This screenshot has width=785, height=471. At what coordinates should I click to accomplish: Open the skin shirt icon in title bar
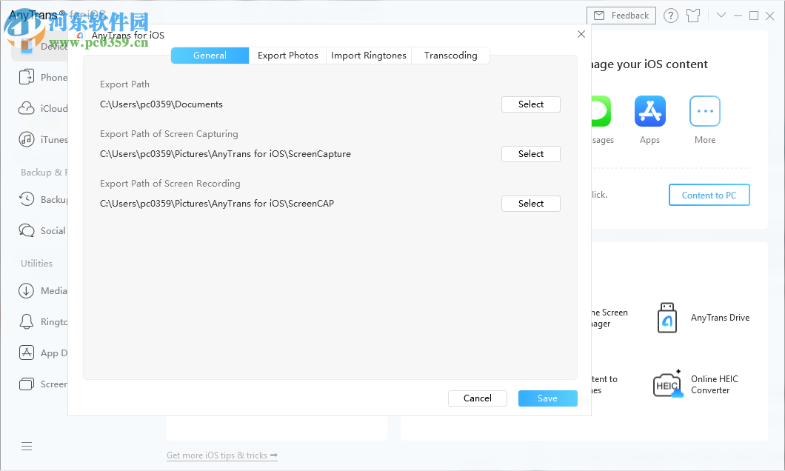coord(692,16)
